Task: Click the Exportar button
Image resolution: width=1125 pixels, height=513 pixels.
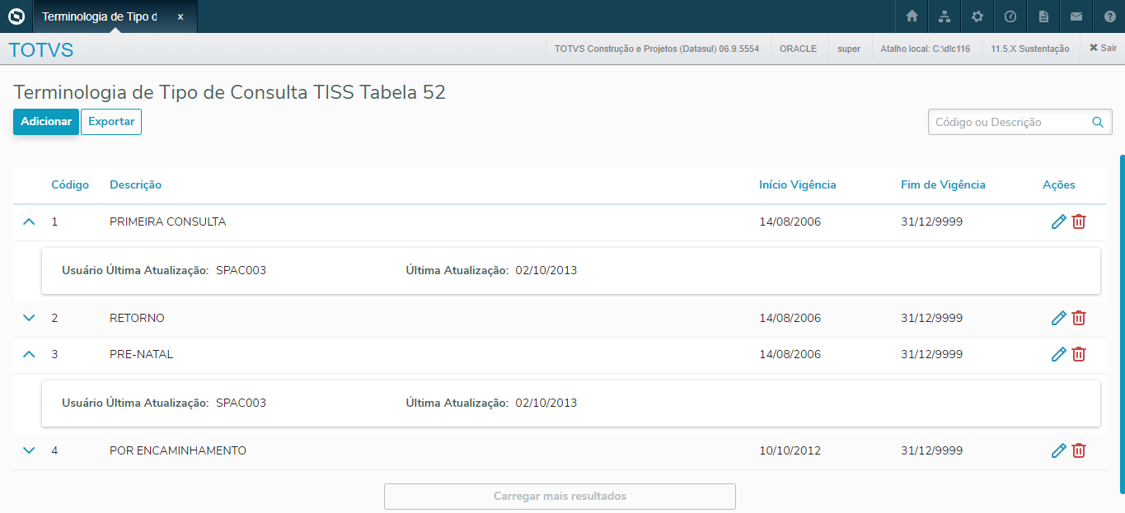Action: (x=111, y=121)
